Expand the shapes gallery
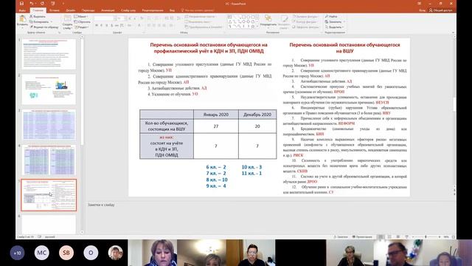The height and width of the screenshot is (266, 472). pyautogui.click(x=257, y=27)
